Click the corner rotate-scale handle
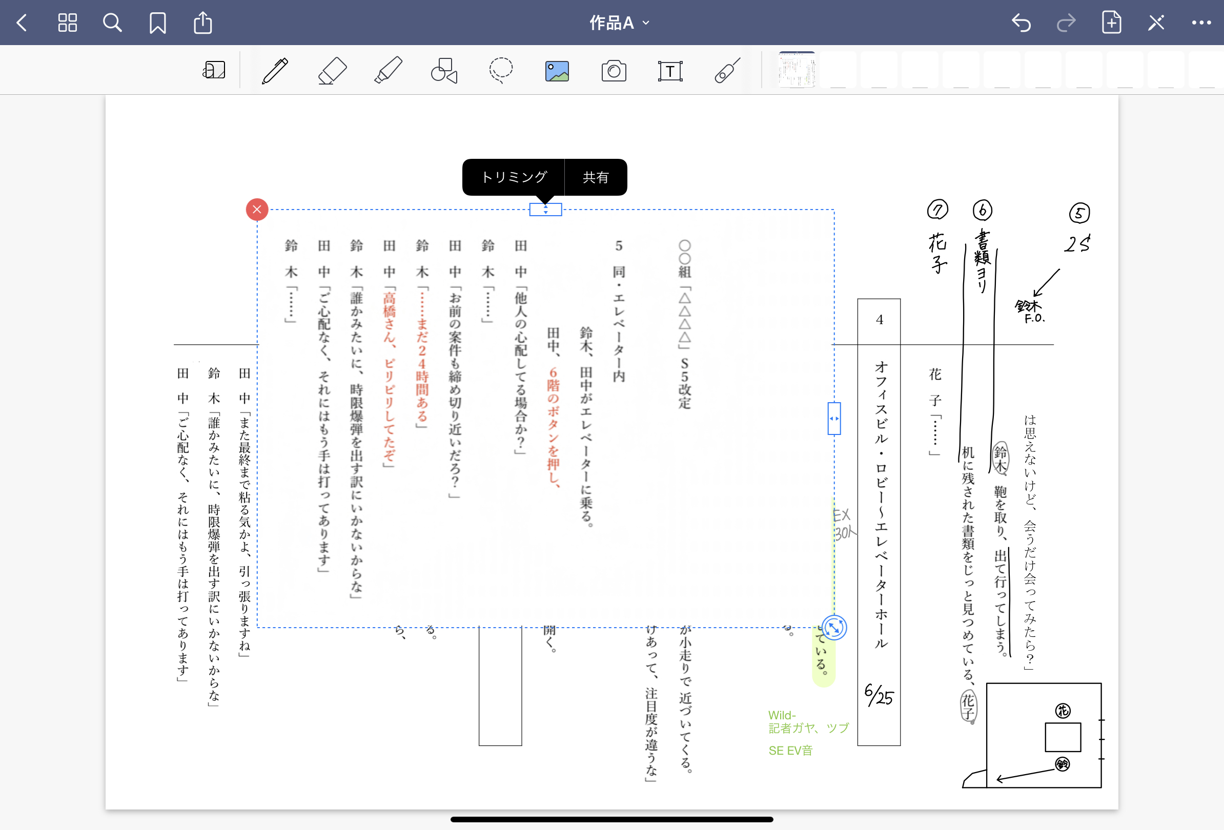 pyautogui.click(x=834, y=628)
